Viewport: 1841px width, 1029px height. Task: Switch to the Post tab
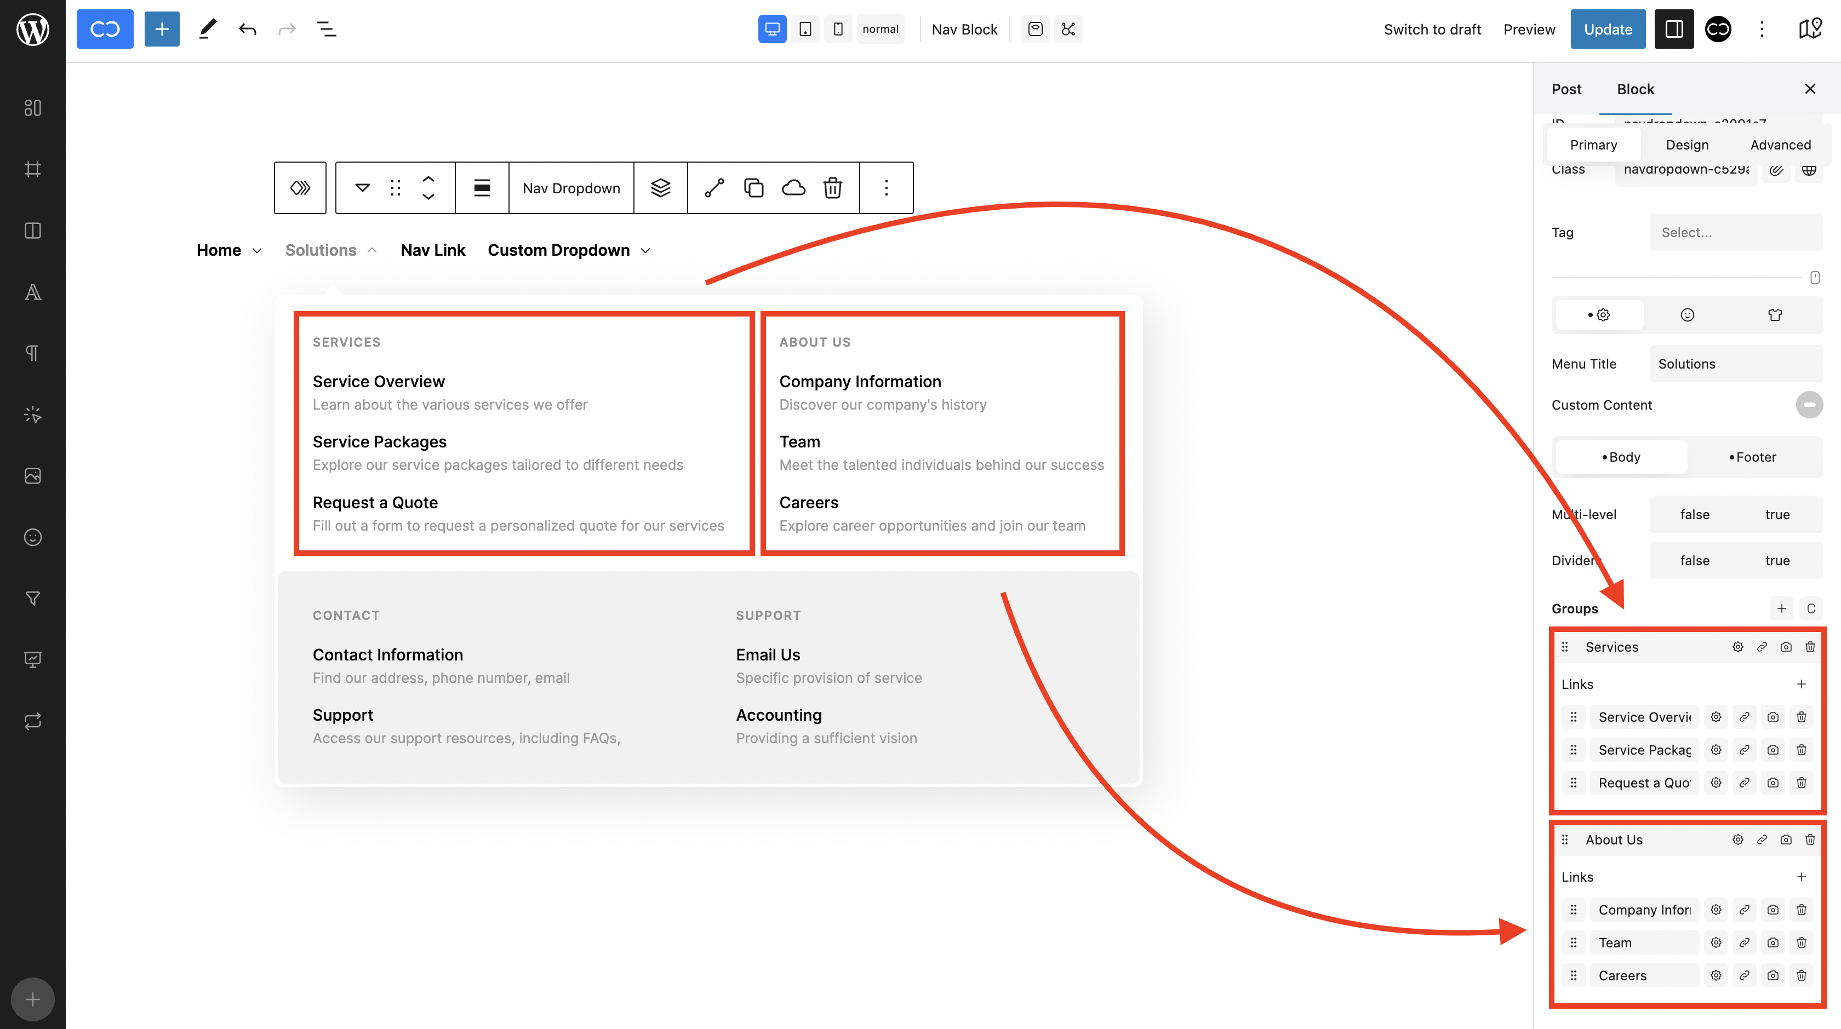[x=1566, y=89]
